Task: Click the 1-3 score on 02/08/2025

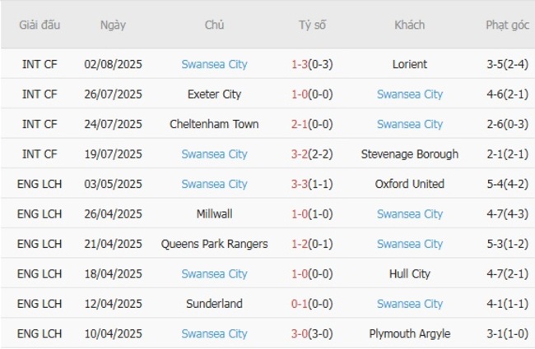Action: point(301,64)
